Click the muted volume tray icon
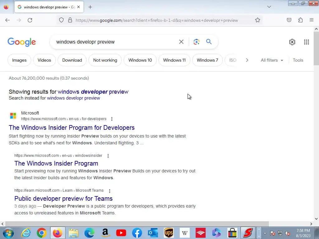The width and height of the screenshot is (319, 239). click(x=288, y=233)
